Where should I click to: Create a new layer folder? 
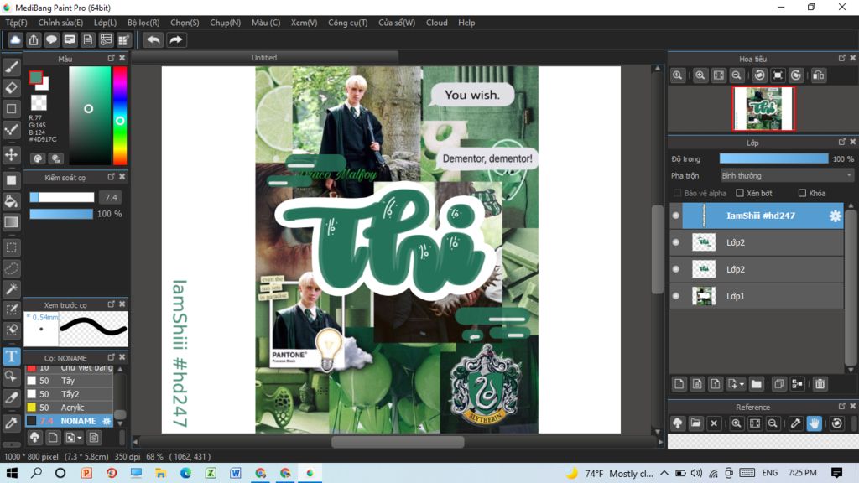756,384
